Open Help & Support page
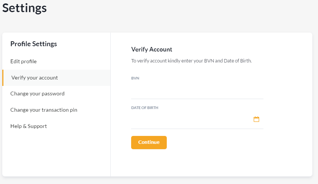 click(28, 126)
